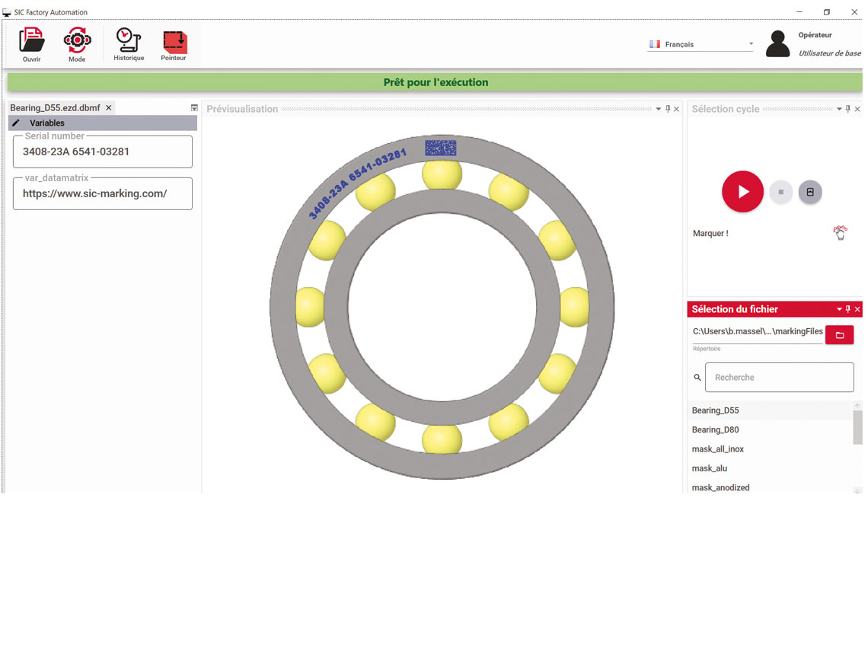Click the hand icon next to Marquer
868x651 pixels.
[x=840, y=233]
